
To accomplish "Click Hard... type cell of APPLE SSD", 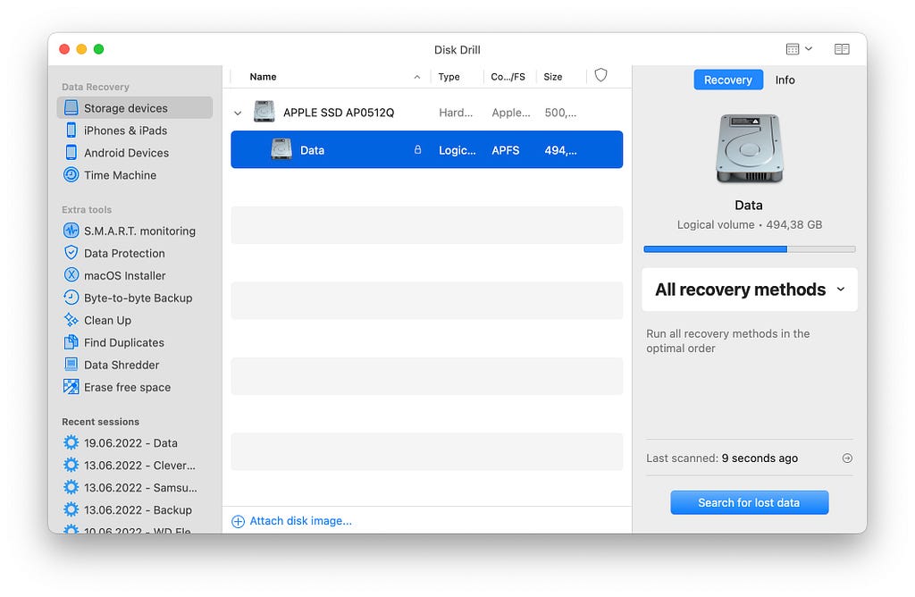I will click(456, 113).
